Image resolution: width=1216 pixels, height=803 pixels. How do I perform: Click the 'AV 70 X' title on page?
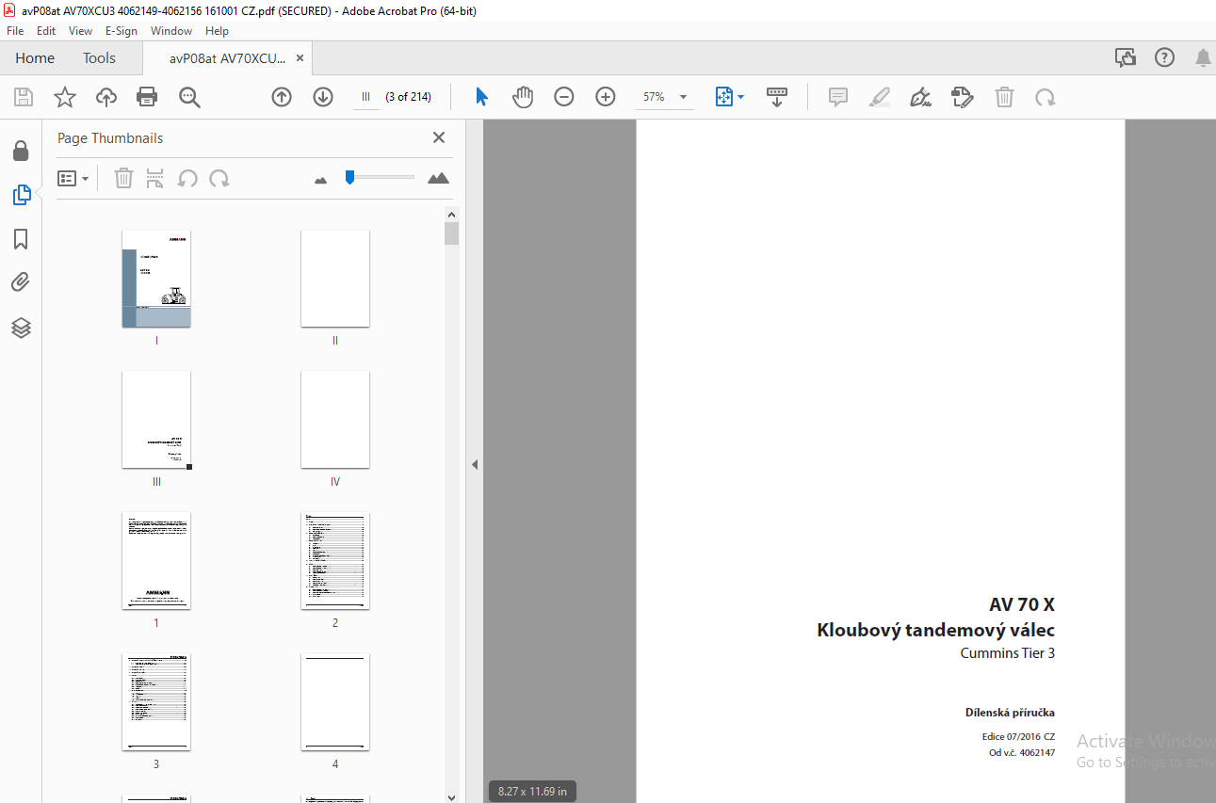coord(1022,604)
